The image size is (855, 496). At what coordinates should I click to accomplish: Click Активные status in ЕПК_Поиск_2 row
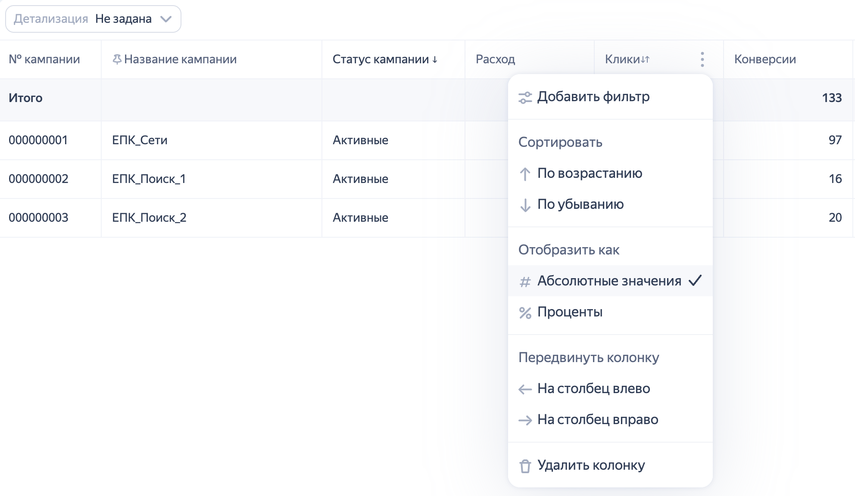click(360, 218)
